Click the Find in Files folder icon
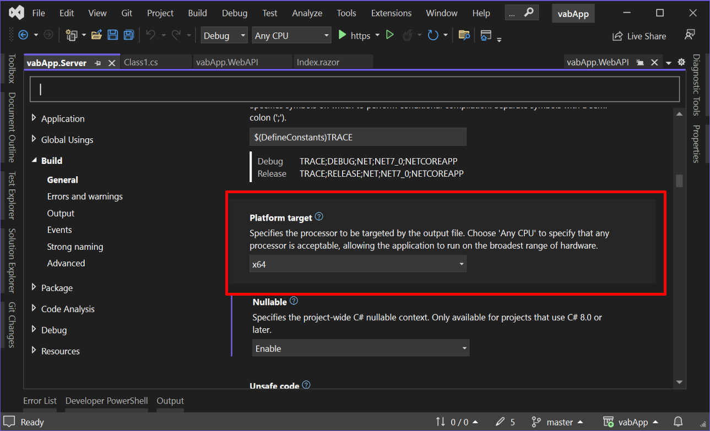The image size is (710, 431). (x=464, y=35)
